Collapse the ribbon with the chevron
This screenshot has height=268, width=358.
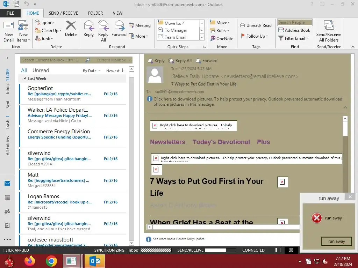[353, 47]
